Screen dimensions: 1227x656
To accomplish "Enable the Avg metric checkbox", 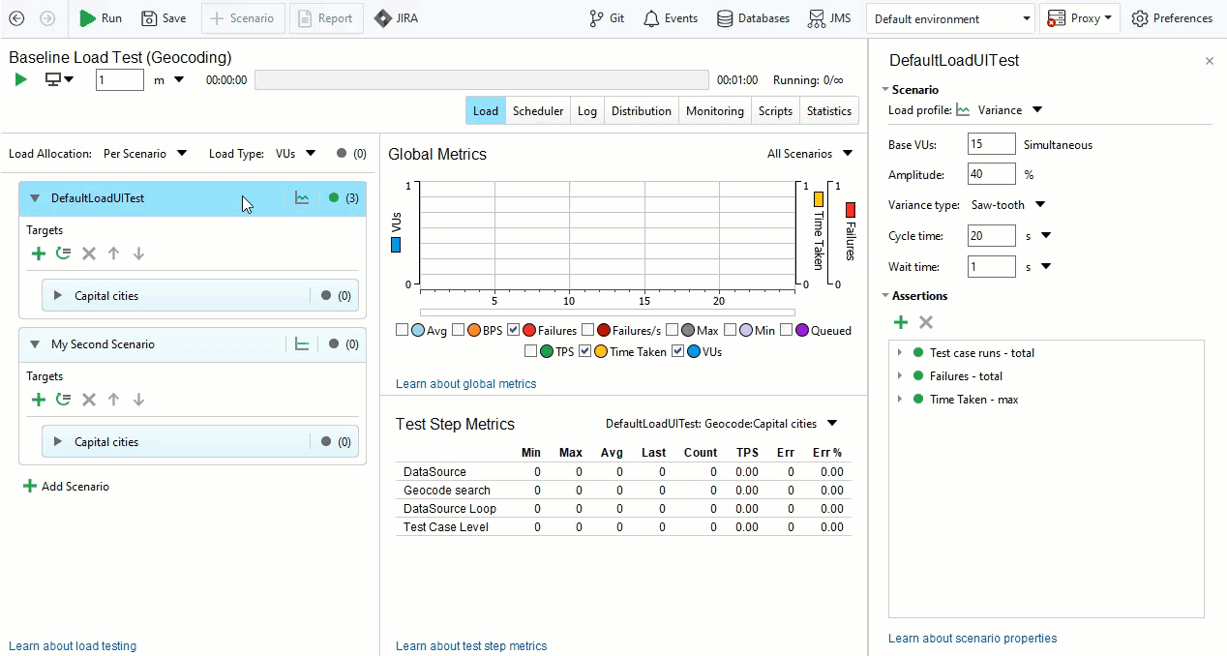I will (x=403, y=331).
